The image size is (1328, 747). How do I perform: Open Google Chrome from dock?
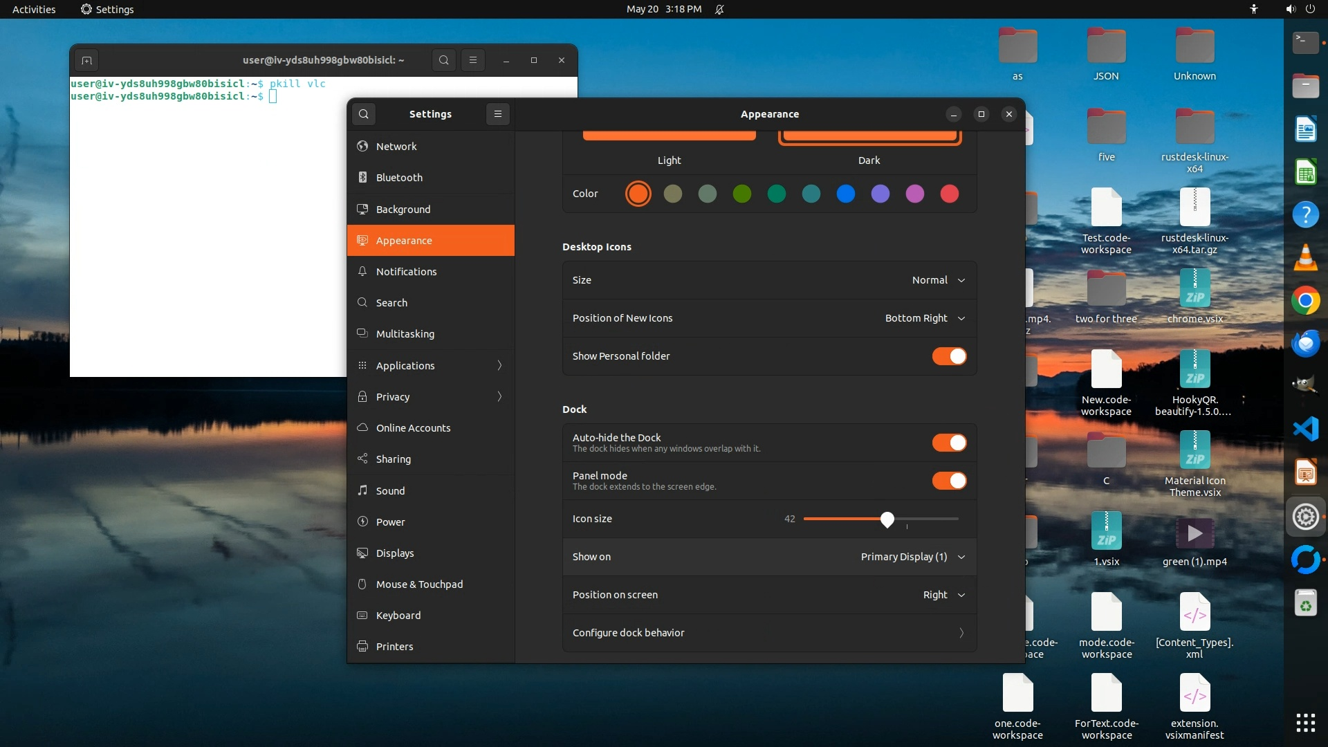coord(1305,301)
